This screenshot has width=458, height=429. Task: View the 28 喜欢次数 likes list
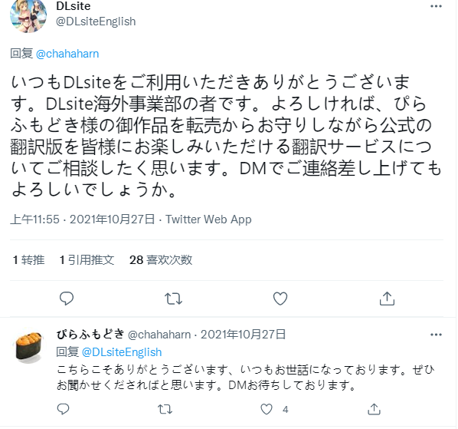click(x=161, y=259)
